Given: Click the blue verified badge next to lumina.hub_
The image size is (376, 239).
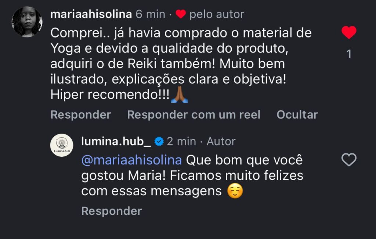Looking at the screenshot, I should click(x=159, y=141).
